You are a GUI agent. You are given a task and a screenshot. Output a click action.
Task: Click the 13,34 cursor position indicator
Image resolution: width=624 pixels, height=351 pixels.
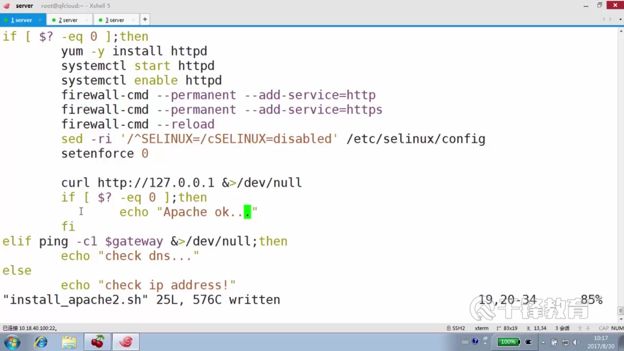[x=536, y=328]
